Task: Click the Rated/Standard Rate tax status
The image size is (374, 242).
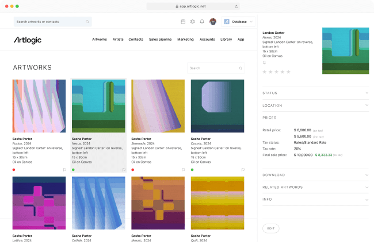Action: [310, 143]
